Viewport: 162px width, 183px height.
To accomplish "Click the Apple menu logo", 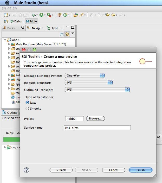I will [x=7, y=3].
